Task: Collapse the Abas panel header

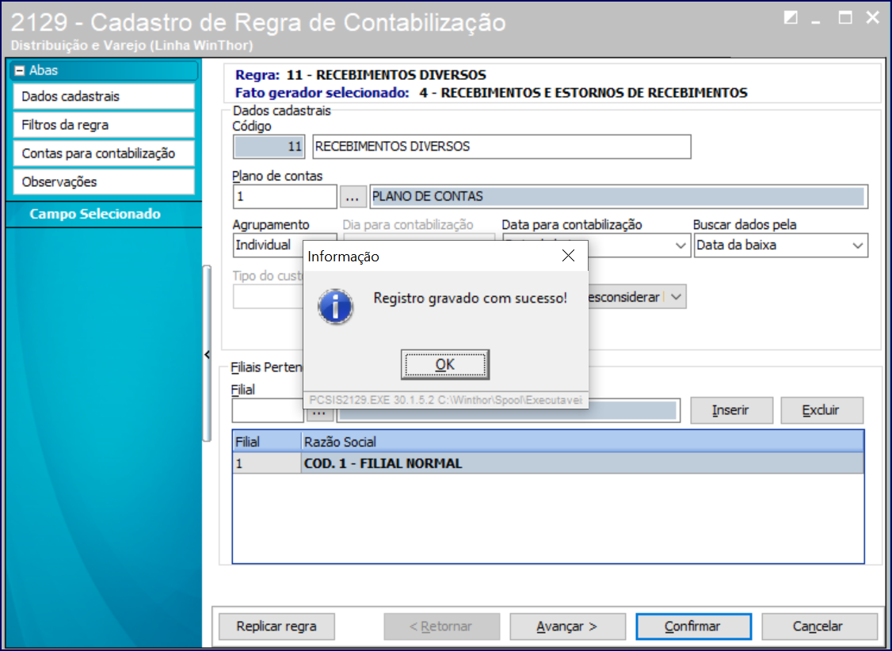Action: [x=20, y=70]
